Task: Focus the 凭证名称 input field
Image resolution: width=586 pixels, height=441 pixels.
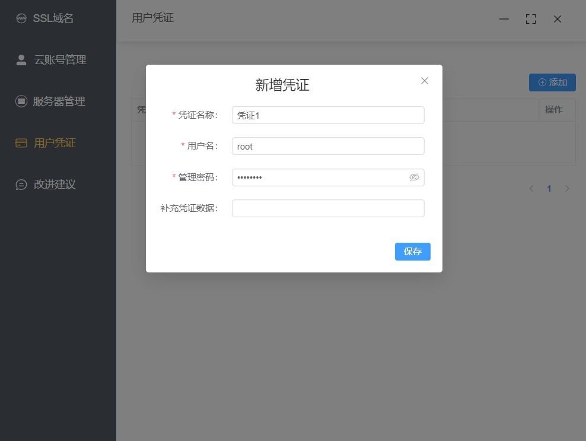Action: [328, 115]
